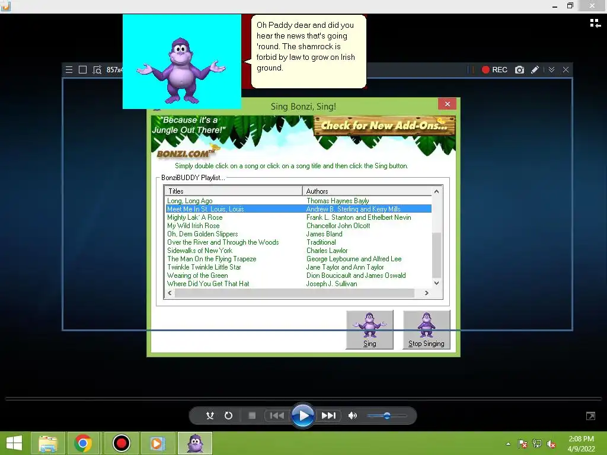Select The Man On the Flying Trapeze
Viewport: 607px width, 455px height.
tap(212, 259)
